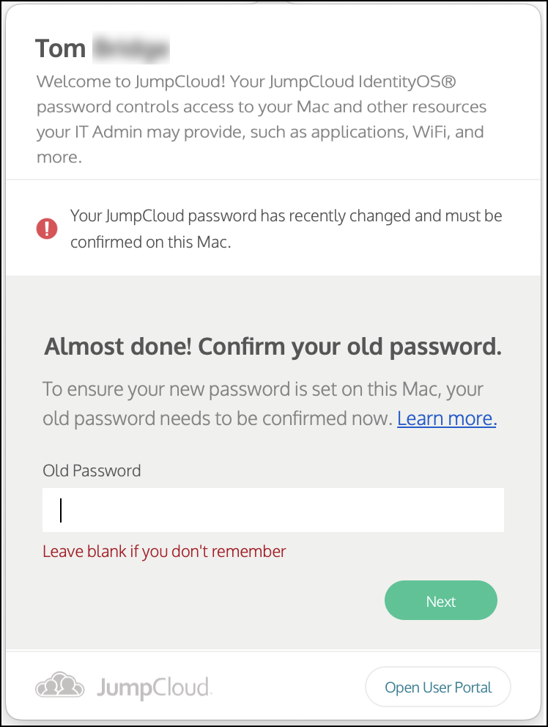Click the red 'Leave blank' hint text
This screenshot has height=727, width=548.
(164, 551)
